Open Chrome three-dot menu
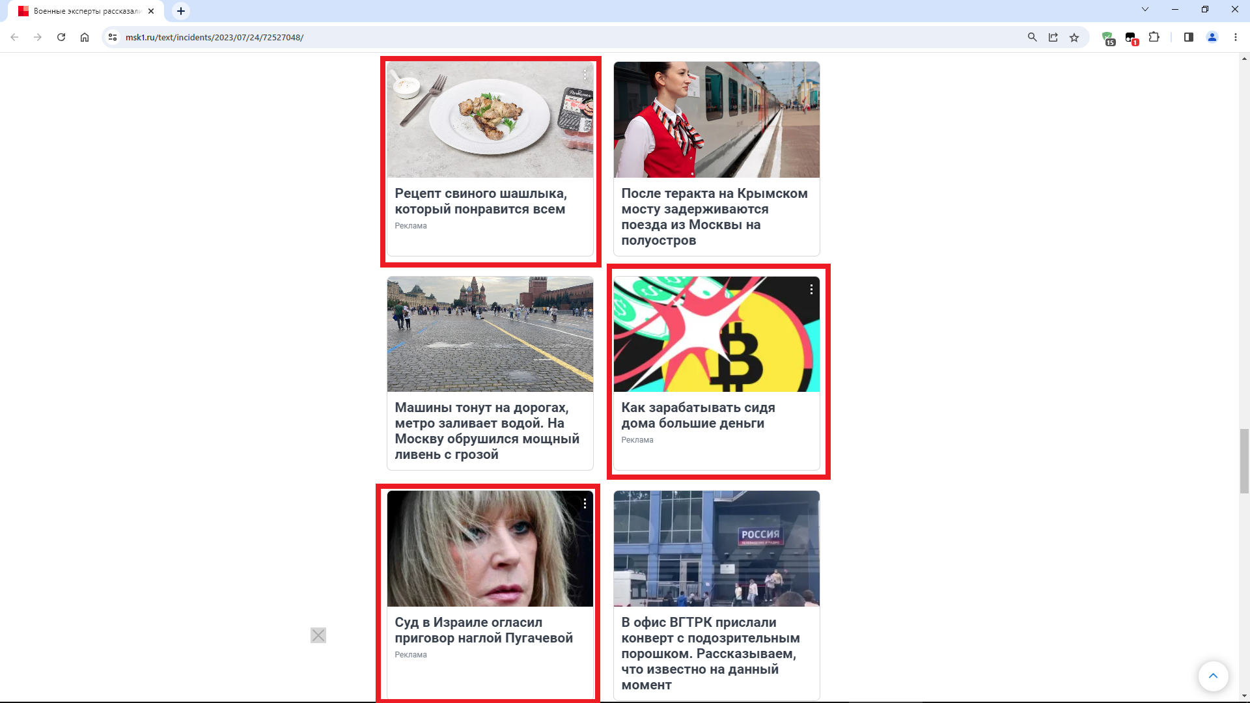This screenshot has height=703, width=1250. [x=1236, y=37]
